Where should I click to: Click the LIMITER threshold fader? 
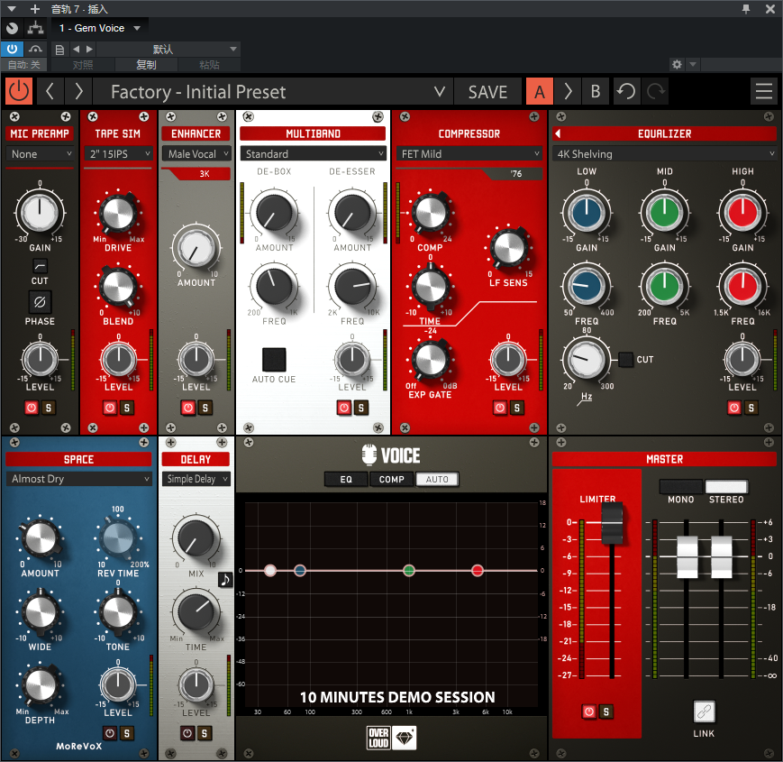point(612,523)
